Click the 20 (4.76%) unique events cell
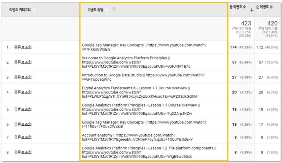This screenshot has width=282, height=163. click(x=268, y=92)
